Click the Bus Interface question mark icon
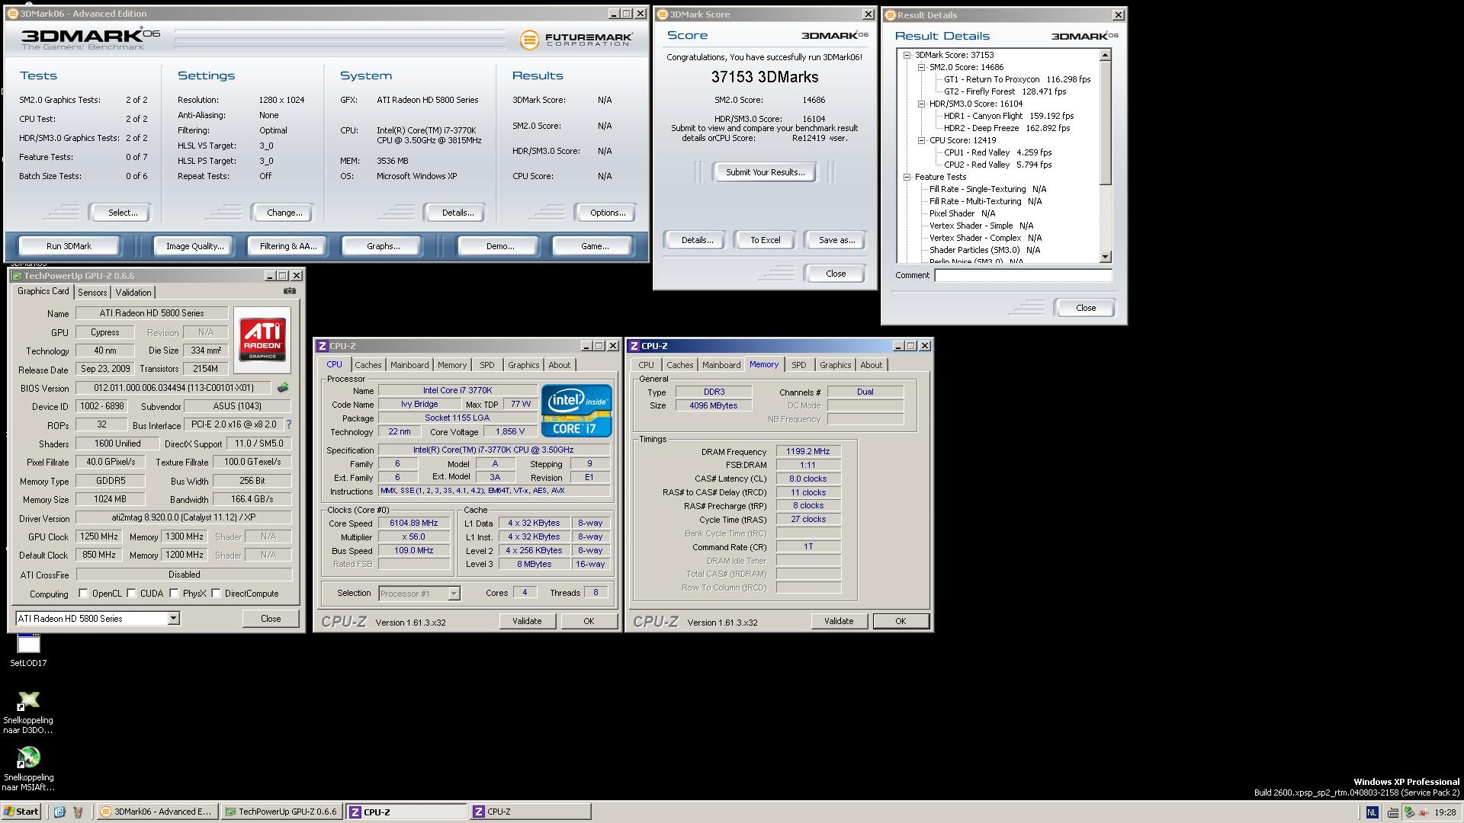 coord(288,424)
